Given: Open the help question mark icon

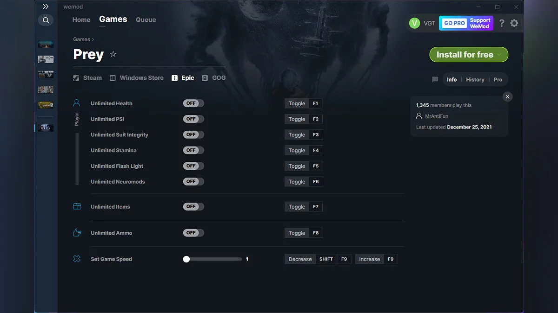Looking at the screenshot, I should tap(501, 23).
